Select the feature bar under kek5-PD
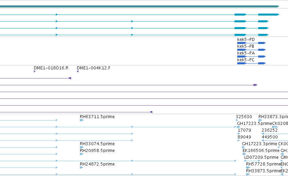Screen dimensions: 288x176 [251, 43]
